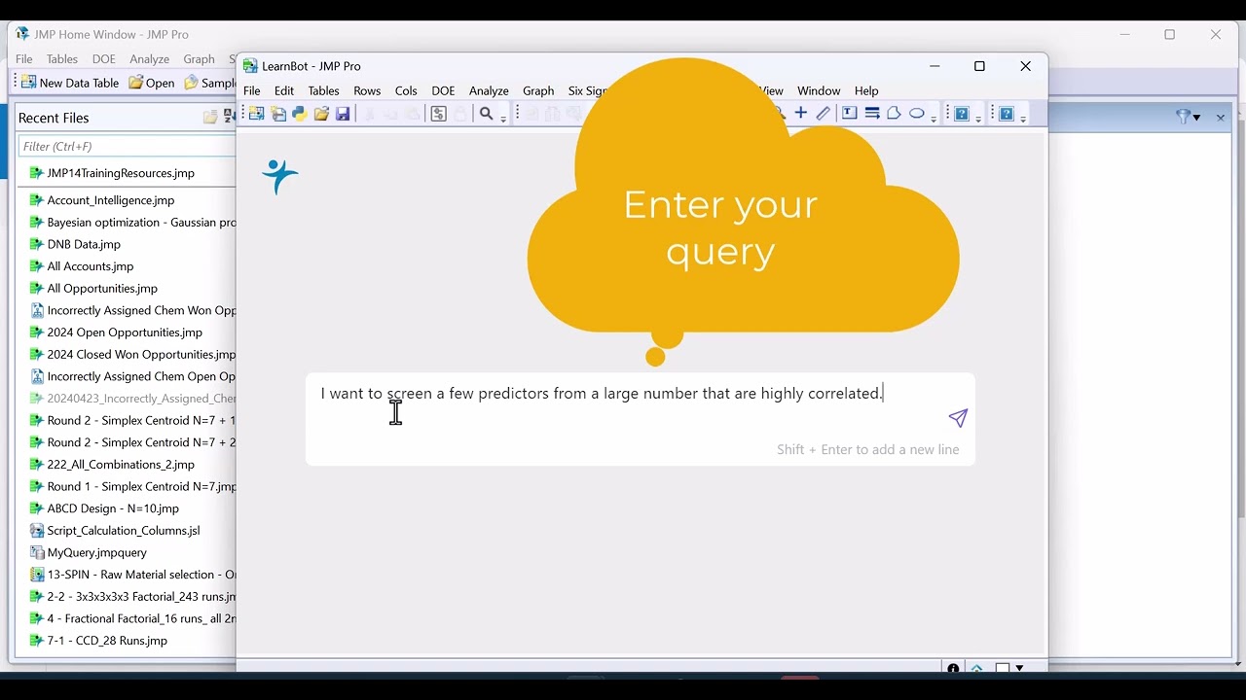The image size is (1246, 700).
Task: Select the ruler line annotation tool
Action: (824, 114)
